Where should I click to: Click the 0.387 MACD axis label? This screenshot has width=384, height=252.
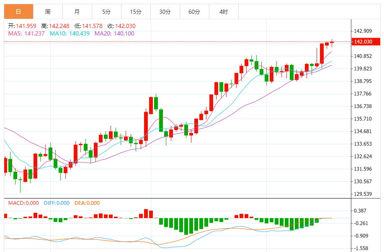click(360, 211)
